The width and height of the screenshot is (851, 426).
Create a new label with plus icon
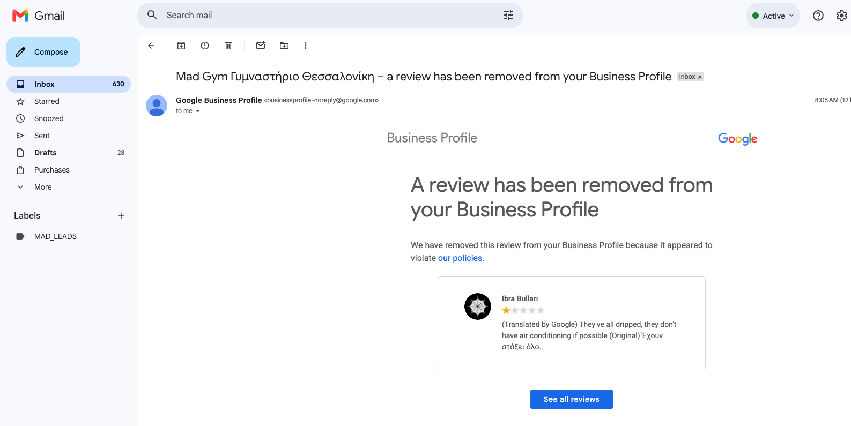point(121,216)
